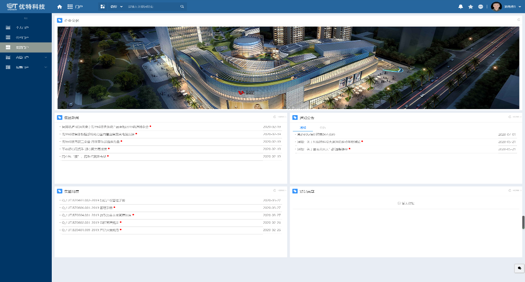Open MORE link in the bottom-right panel

point(517,191)
